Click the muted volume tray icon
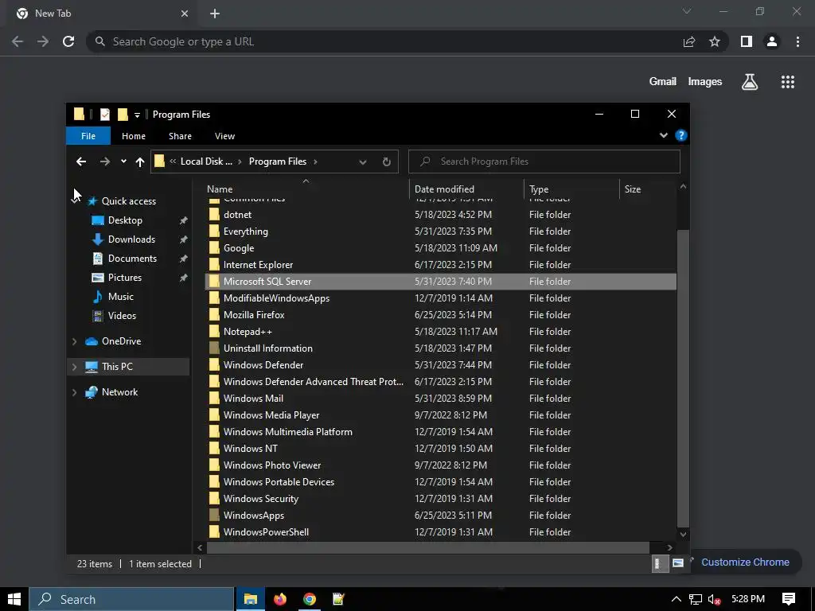Image resolution: width=815 pixels, height=611 pixels. (714, 600)
